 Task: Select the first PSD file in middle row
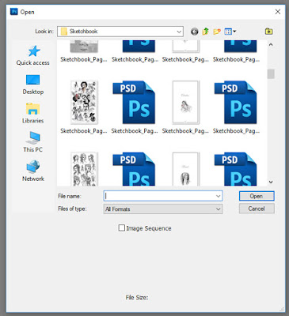click(x=134, y=103)
